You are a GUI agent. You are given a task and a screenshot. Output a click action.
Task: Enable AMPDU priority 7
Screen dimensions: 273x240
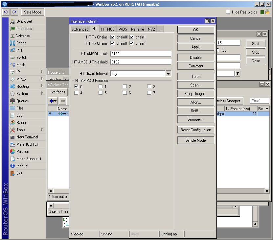149,93
